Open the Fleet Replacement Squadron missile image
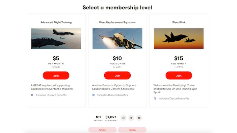This screenshot has height=133, width=237. pos(118,39)
